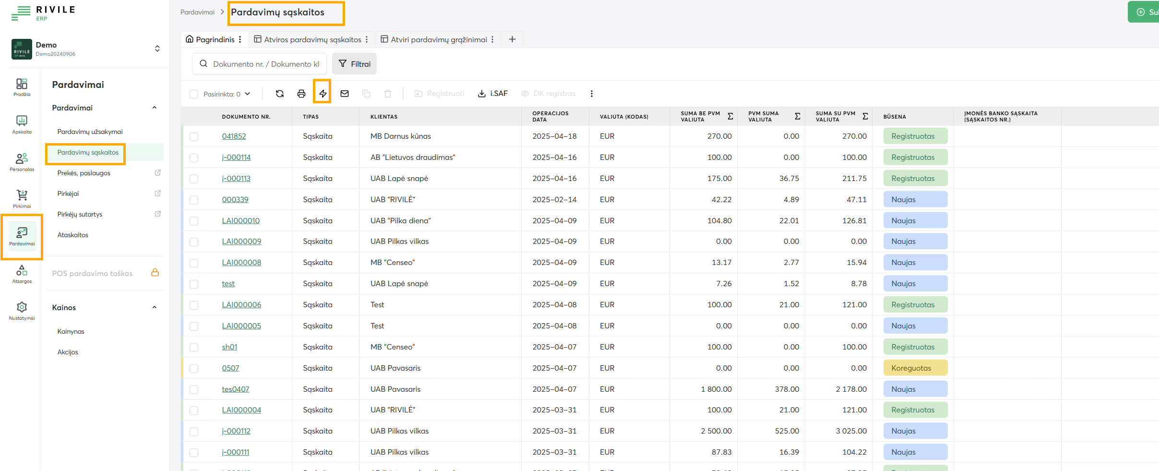This screenshot has height=471, width=1159.
Task: Toggle the select-all checkbox near Pasirinkta
Action: (194, 94)
